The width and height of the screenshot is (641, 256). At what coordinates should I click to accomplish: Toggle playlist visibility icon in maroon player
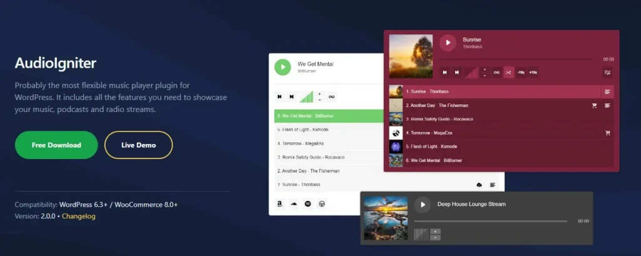[607, 73]
